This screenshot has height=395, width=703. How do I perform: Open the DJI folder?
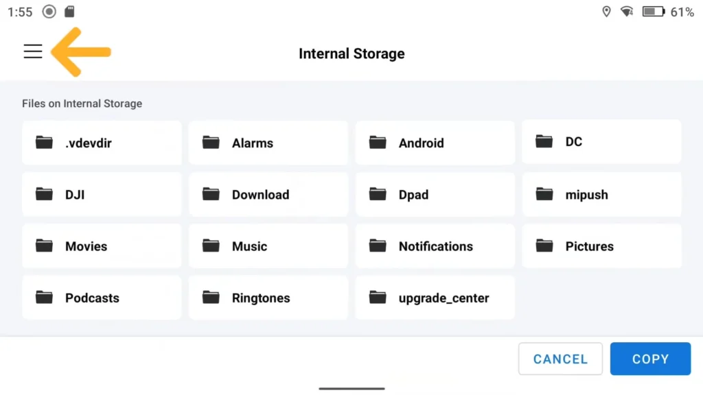pyautogui.click(x=102, y=194)
